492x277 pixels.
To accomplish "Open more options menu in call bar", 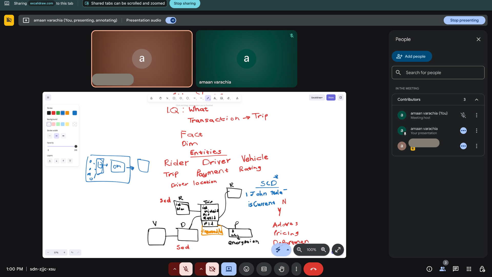I will [x=296, y=269].
